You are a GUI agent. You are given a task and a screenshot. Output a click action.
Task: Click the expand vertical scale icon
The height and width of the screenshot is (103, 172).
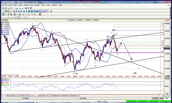click(34, 11)
